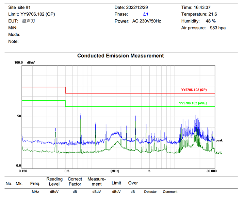The height and width of the screenshot is (205, 245).
Task: Click the Time 16:43:37 value
Action: coord(201,7)
